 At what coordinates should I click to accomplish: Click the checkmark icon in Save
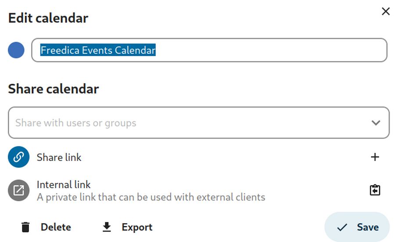pyautogui.click(x=342, y=227)
